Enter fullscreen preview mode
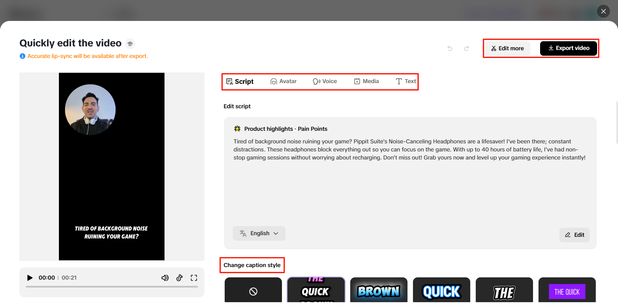The width and height of the screenshot is (618, 307). 194,277
